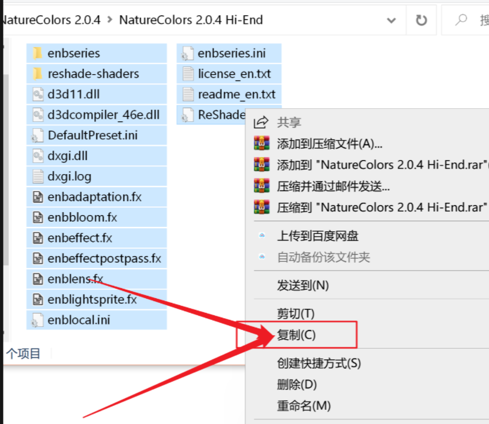The width and height of the screenshot is (489, 424).
Task: Click the enbseries folder icon
Action: 38,54
